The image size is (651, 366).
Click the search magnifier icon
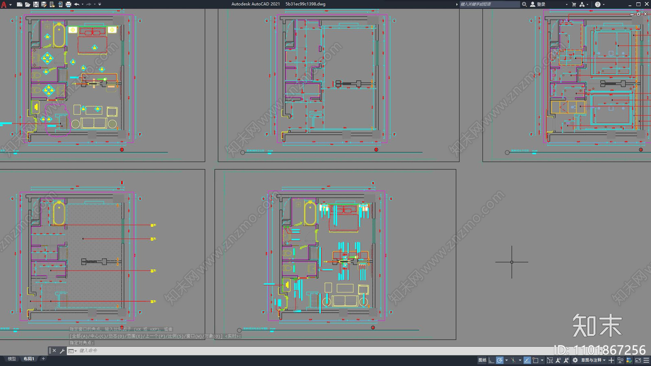pos(524,4)
